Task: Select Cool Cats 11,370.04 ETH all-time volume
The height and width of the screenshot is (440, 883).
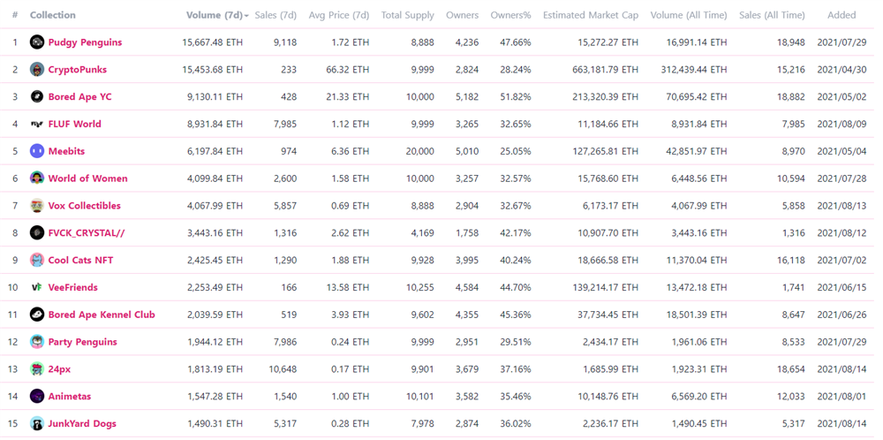Action: click(x=698, y=261)
